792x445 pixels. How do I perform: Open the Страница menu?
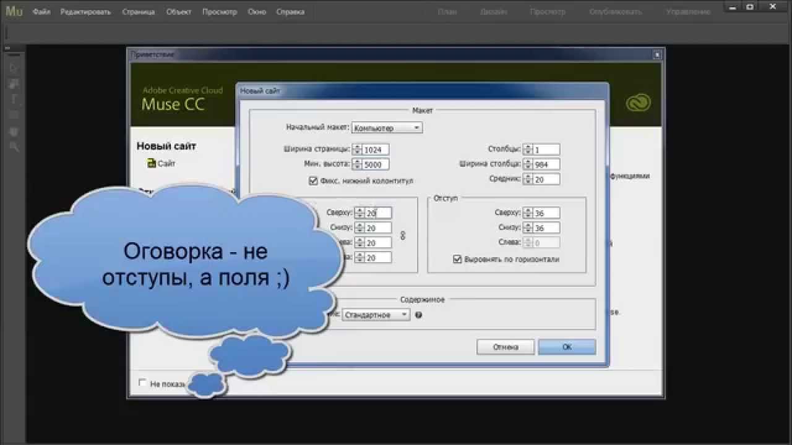139,12
